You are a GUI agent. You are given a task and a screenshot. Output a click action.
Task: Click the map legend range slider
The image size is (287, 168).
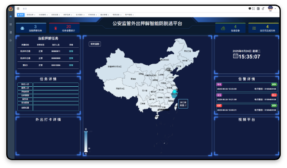pyautogui.click(x=86, y=142)
